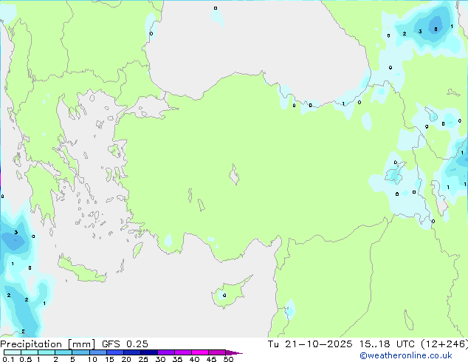Click the "45" legend scale label

point(211,359)
